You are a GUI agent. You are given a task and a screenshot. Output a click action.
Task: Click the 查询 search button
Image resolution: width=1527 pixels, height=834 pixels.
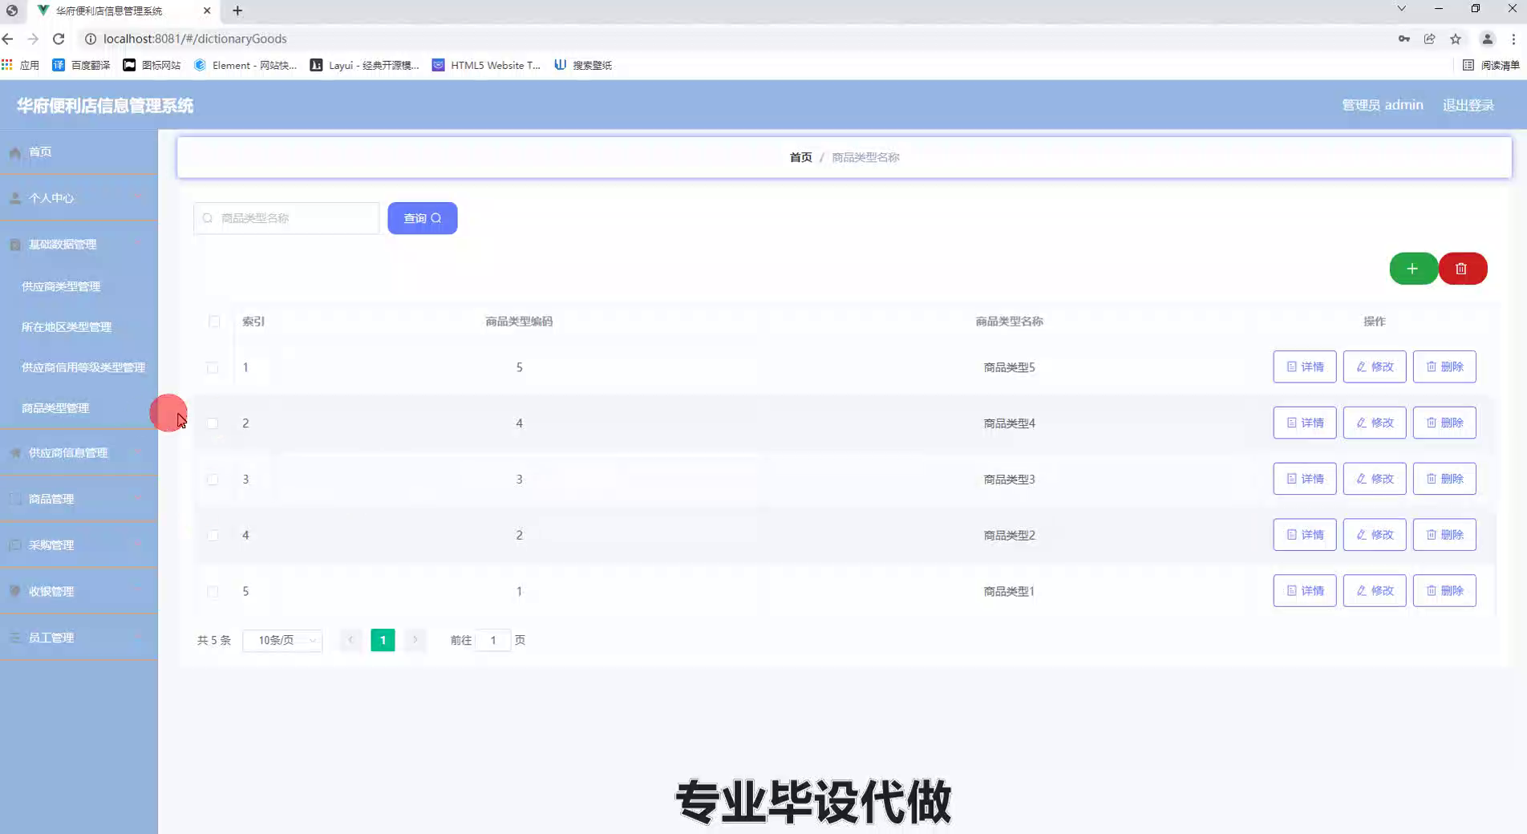pyautogui.click(x=423, y=218)
